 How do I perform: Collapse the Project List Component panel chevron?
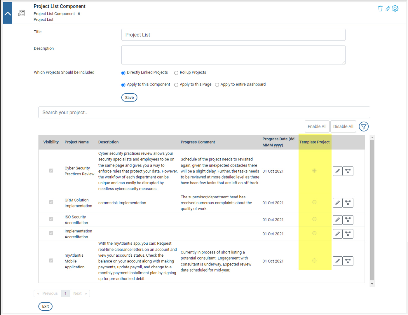8,13
